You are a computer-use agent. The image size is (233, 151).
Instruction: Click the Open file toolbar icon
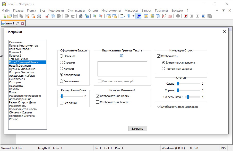pyautogui.click(x=10, y=16)
